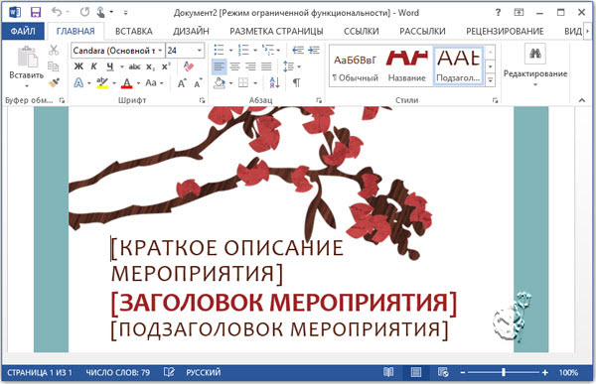Zoom in with the plus button

point(545,373)
